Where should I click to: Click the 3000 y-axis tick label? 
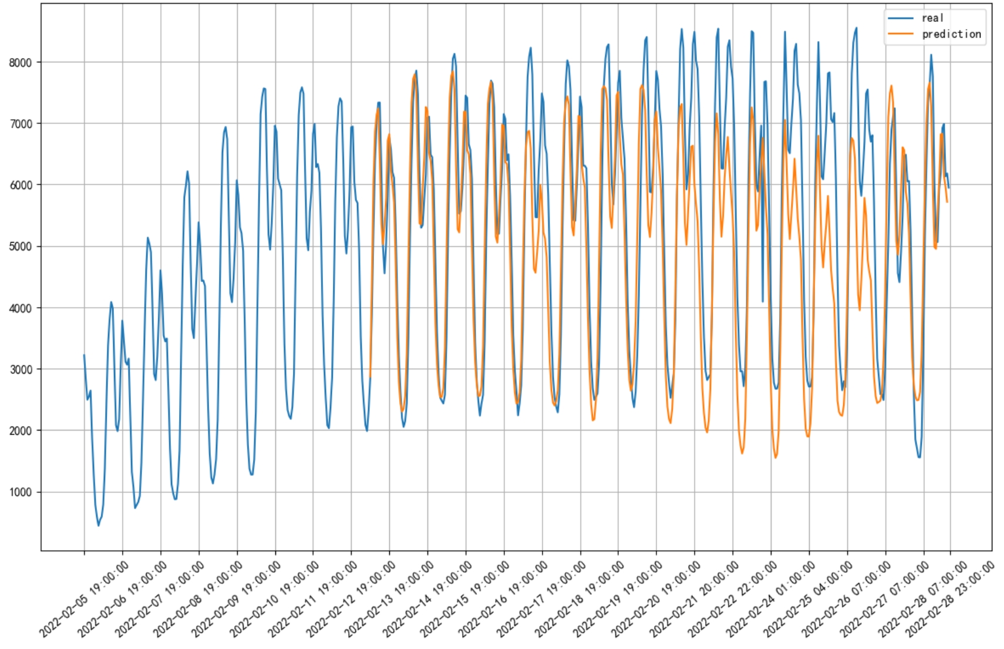(21, 369)
